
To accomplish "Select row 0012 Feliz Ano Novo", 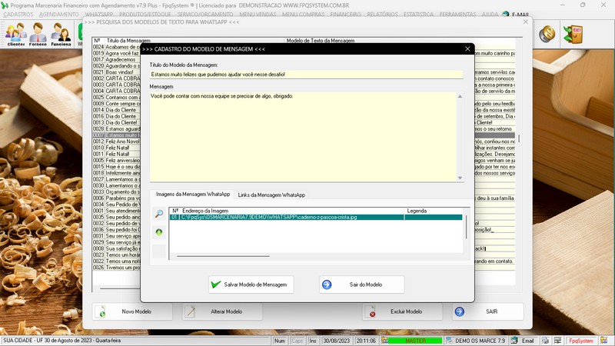I will point(116,141).
